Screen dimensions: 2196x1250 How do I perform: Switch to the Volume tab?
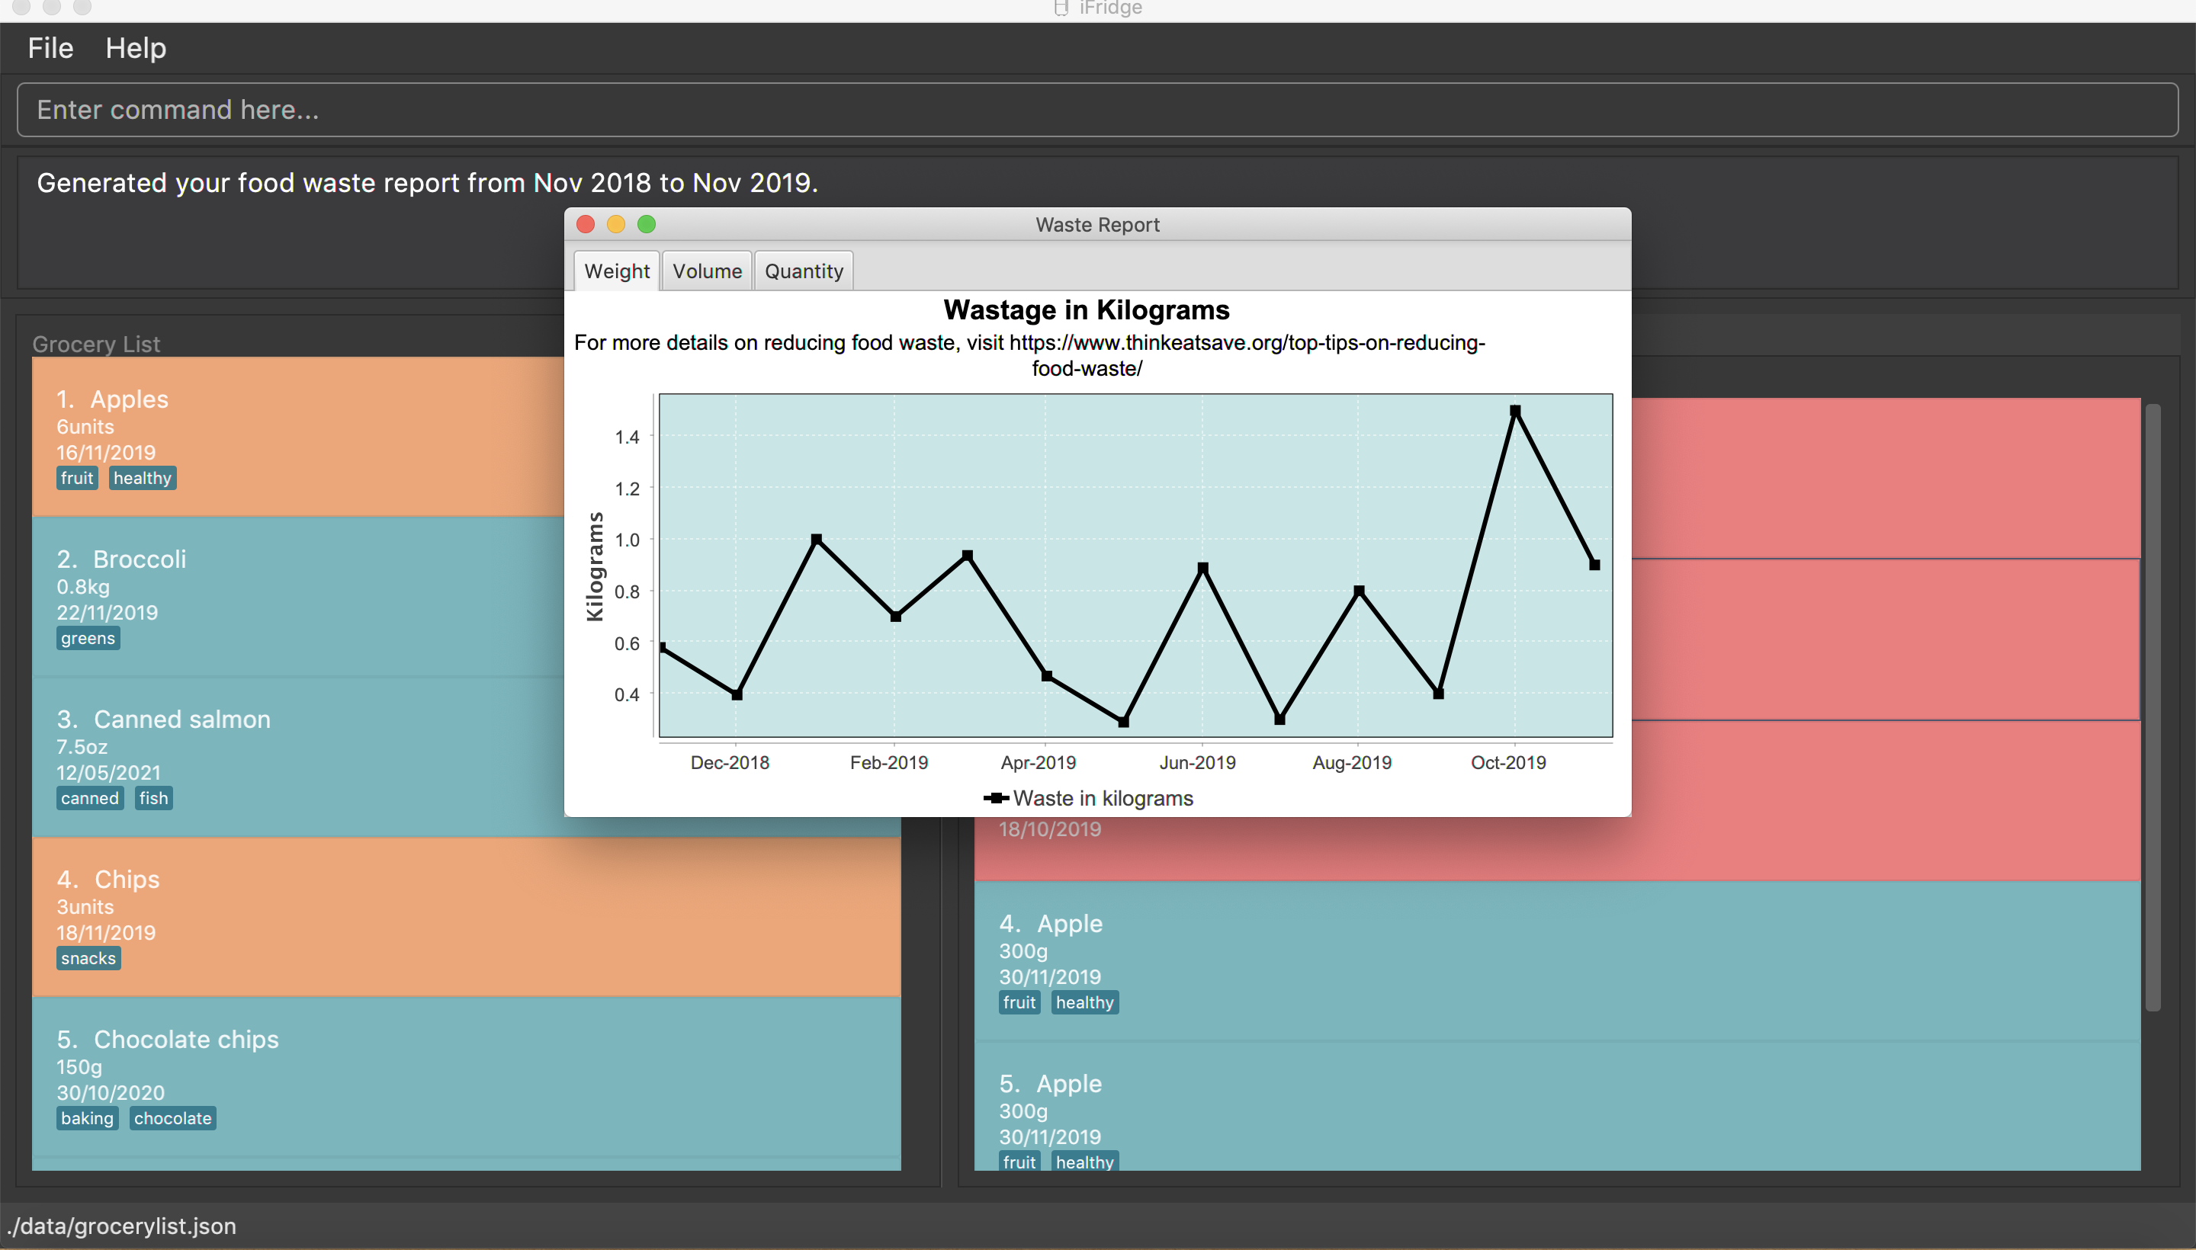pyautogui.click(x=706, y=271)
